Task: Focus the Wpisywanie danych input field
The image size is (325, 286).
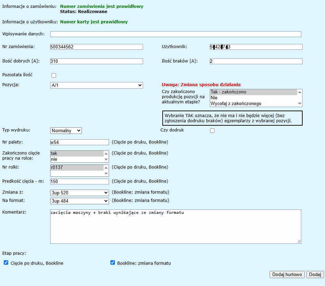Action: click(175, 34)
